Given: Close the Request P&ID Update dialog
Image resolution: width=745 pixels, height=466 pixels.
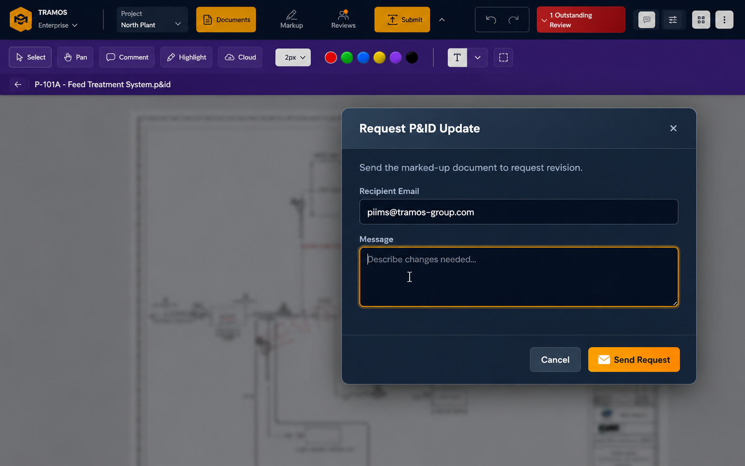Looking at the screenshot, I should tap(673, 128).
